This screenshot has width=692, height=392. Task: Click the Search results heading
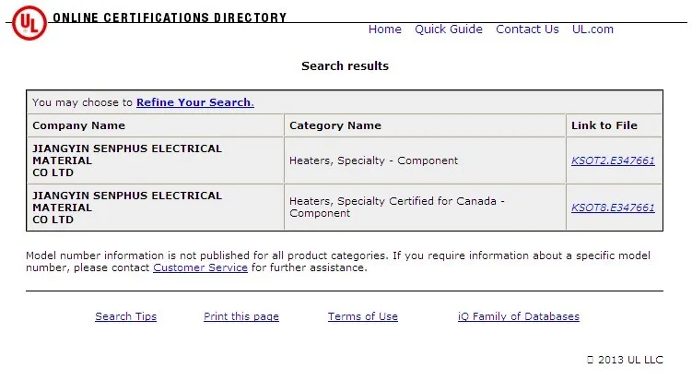tap(345, 66)
